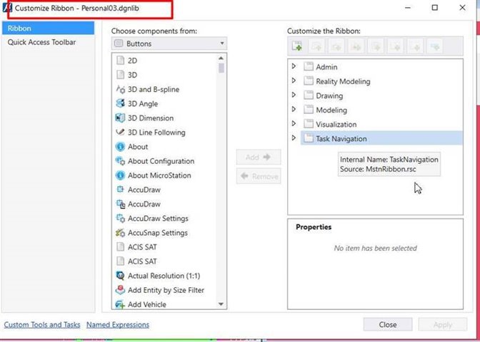Select the 3D and B-spline icon
The height and width of the screenshot is (342, 480).
[x=120, y=89]
